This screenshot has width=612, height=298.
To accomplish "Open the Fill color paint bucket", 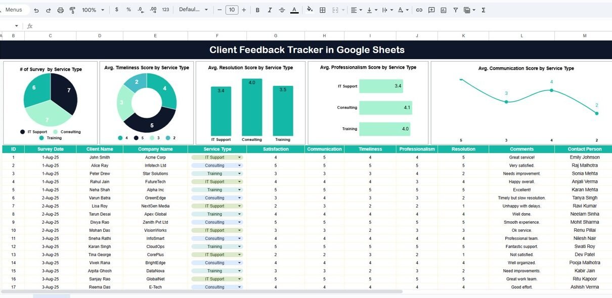I will point(310,10).
